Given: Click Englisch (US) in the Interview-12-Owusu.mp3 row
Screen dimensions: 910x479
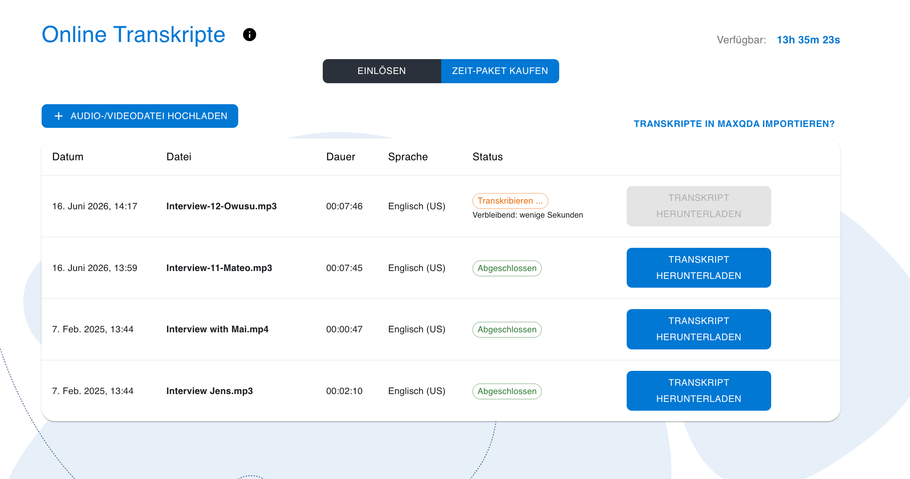Looking at the screenshot, I should tap(417, 206).
